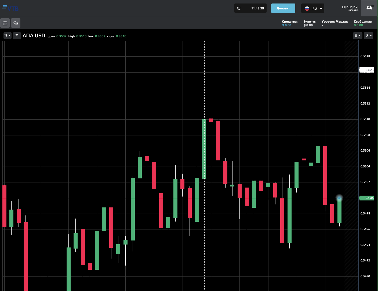The width and height of the screenshot is (378, 291).
Task: Expand the RU language dropdown
Action: pyautogui.click(x=321, y=8)
